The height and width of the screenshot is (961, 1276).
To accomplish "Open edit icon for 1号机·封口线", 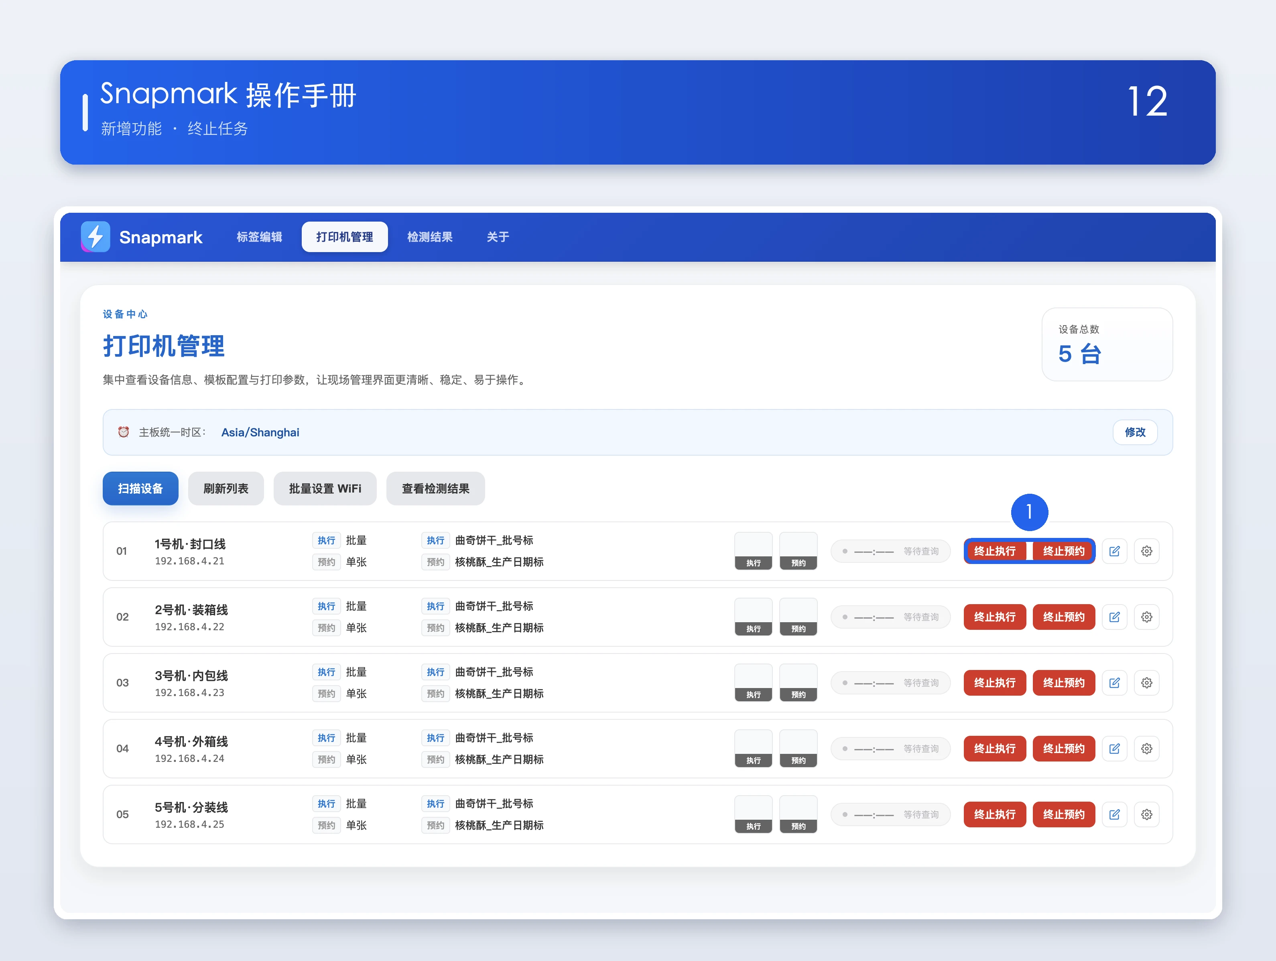I will 1114,551.
